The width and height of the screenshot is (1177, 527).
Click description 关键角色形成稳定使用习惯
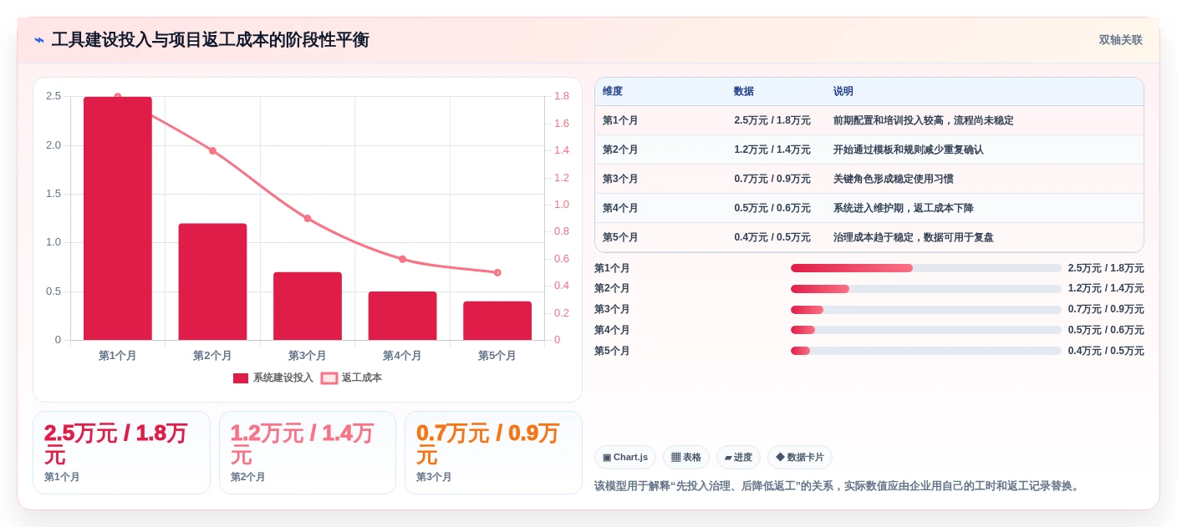894,179
